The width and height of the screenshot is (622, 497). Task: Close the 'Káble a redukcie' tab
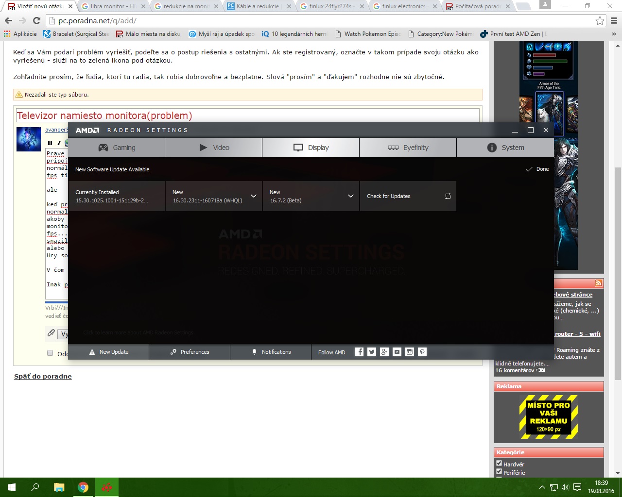coord(289,6)
